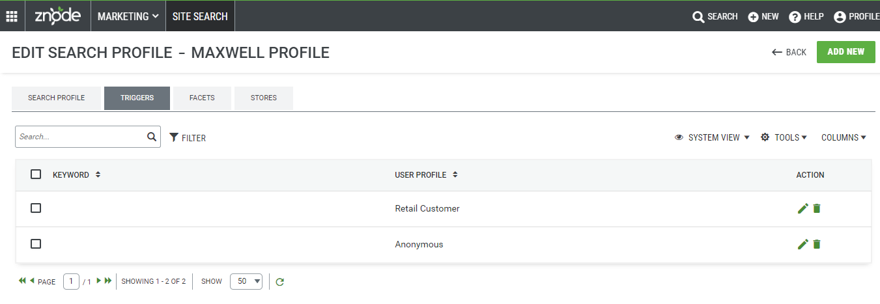
Task: Open the Site Search menu item
Action: tap(200, 16)
